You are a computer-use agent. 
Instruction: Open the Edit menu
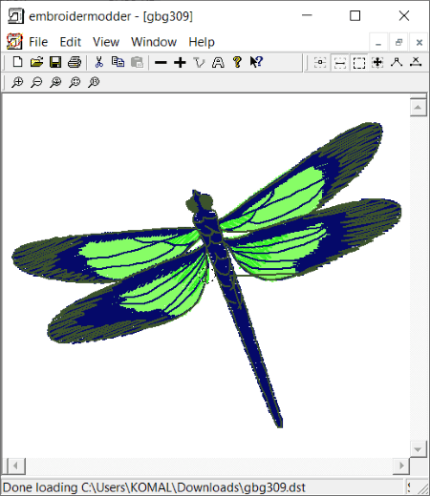coord(71,42)
